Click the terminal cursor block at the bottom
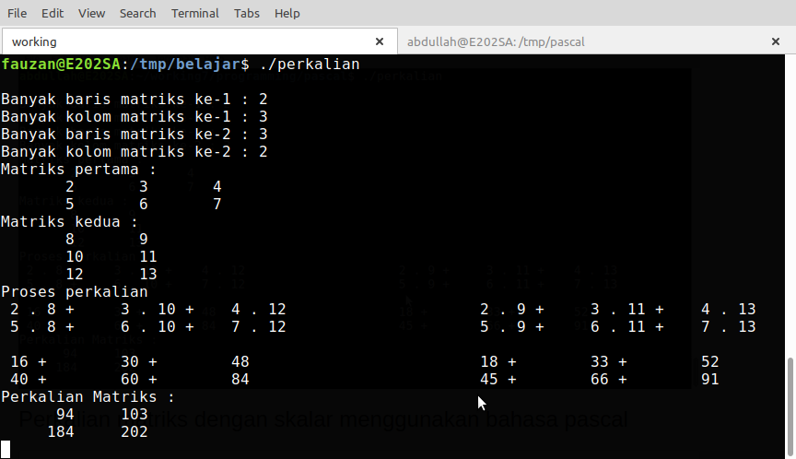 6,450
